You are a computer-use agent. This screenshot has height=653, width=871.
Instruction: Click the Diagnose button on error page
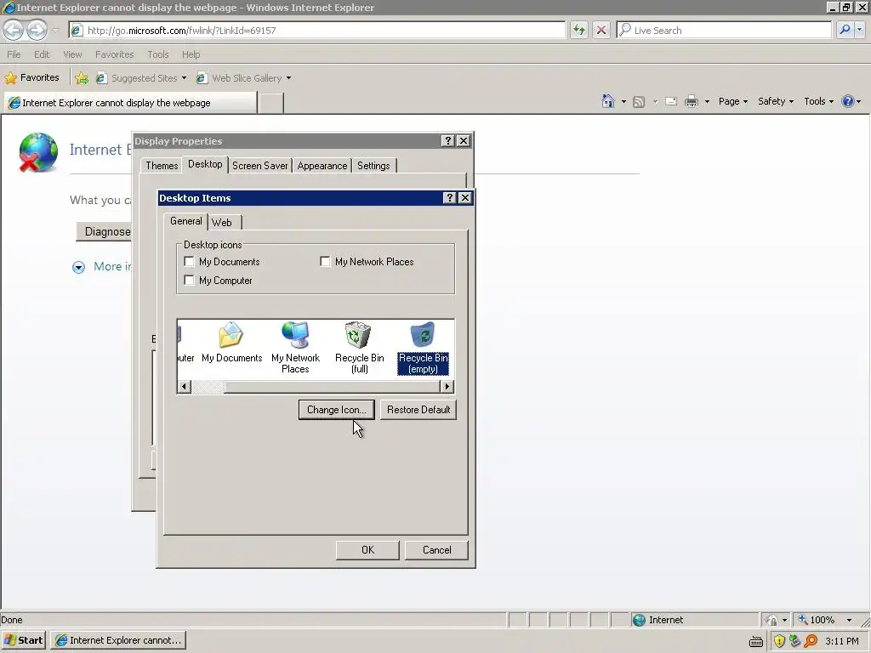tap(104, 231)
